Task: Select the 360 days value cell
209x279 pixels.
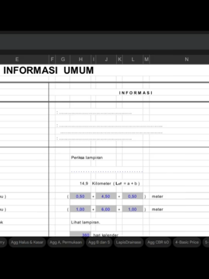Action: click(x=80, y=234)
